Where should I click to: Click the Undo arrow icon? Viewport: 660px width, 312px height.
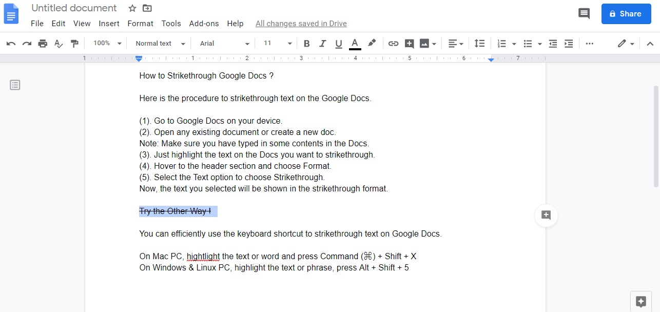[x=11, y=44]
